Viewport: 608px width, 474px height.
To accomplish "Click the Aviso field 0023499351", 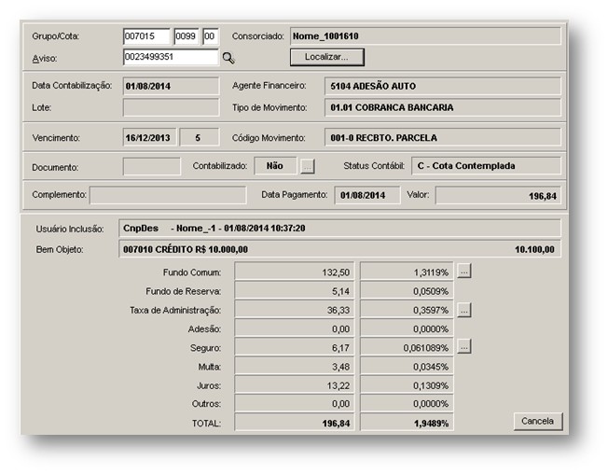I will tap(171, 58).
